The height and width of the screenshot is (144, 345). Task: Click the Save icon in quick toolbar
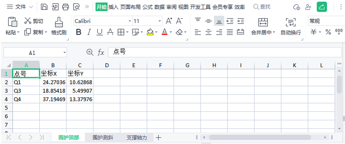click(x=44, y=7)
